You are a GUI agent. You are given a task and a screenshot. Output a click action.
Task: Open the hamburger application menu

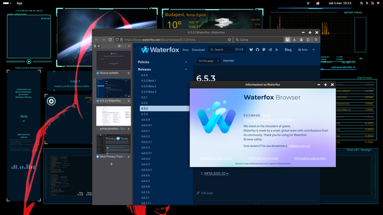pos(316,40)
